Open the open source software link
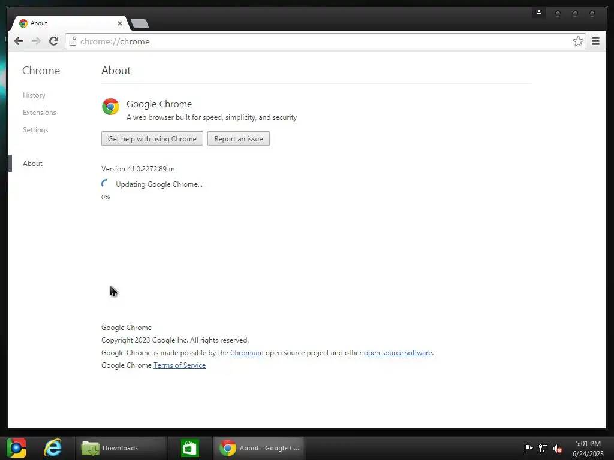This screenshot has width=614, height=460. (398, 353)
